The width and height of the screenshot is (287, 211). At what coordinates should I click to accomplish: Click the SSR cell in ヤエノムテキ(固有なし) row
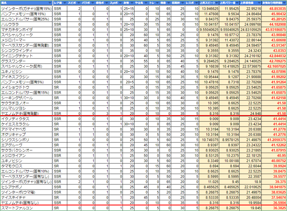tap(57, 203)
